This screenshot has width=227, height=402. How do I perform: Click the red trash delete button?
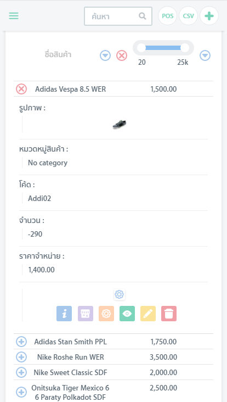tap(169, 314)
